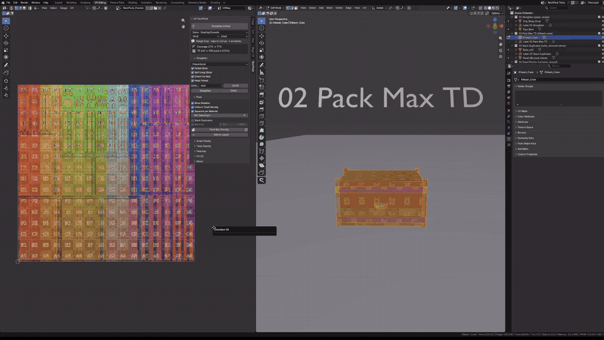This screenshot has width=604, height=340.
Task: Click the Orient button
Action: click(233, 91)
